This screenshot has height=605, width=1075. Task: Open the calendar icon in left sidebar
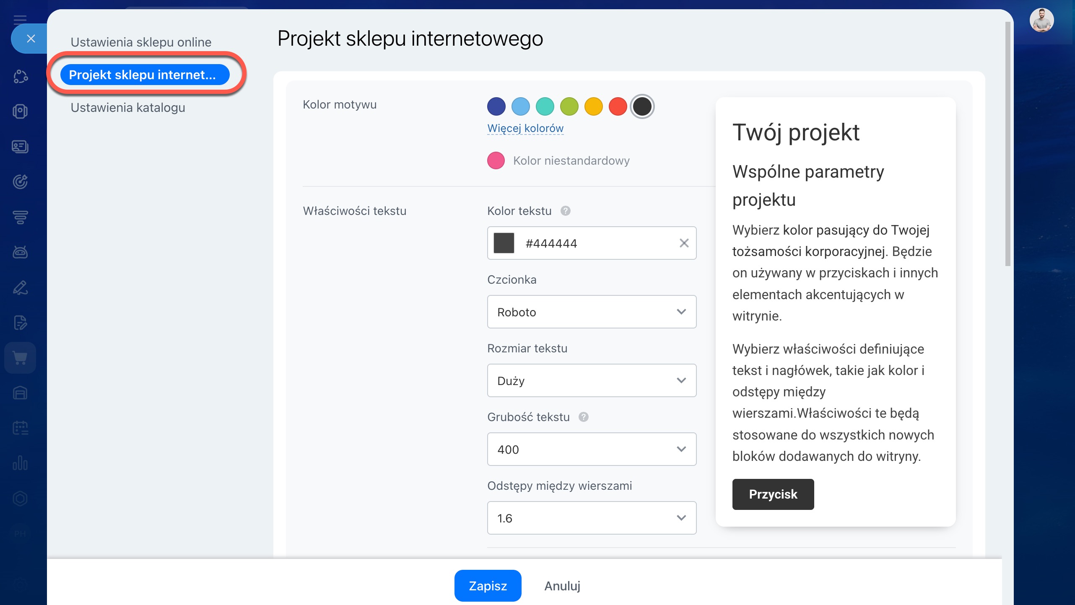coord(20,428)
